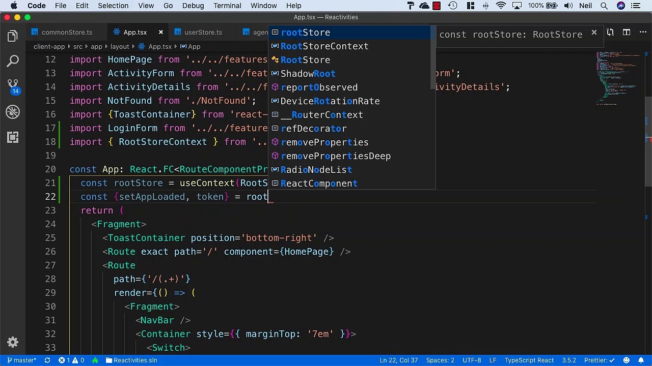Open the Extensions view in activity bar
This screenshot has height=366, width=652.
point(13,137)
